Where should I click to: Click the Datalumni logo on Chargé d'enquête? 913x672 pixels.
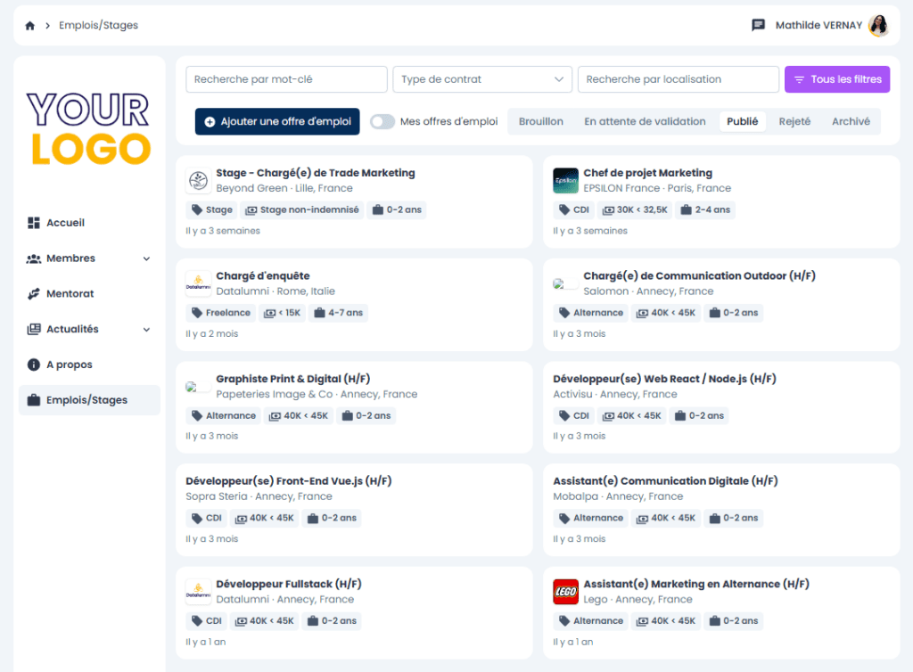pyautogui.click(x=198, y=283)
